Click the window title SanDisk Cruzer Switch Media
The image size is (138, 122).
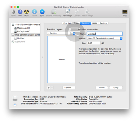(69, 7)
